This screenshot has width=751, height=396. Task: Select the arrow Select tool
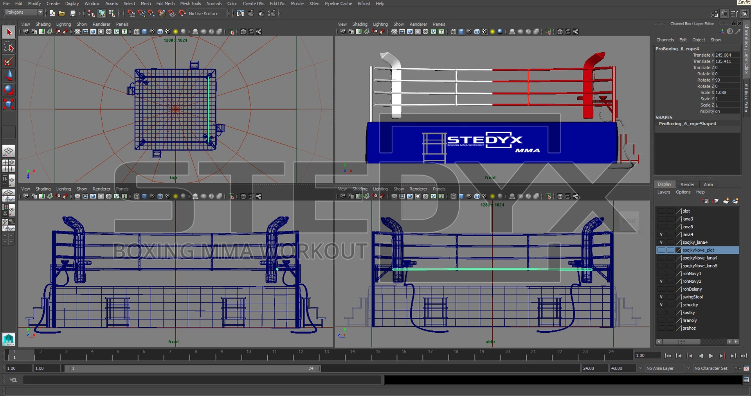[9, 32]
